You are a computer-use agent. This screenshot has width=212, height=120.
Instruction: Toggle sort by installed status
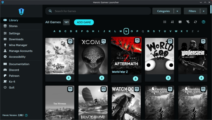pos(180,22)
